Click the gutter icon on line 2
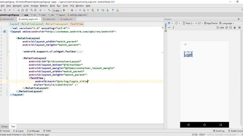The image size is (243, 136). [x=5, y=31]
